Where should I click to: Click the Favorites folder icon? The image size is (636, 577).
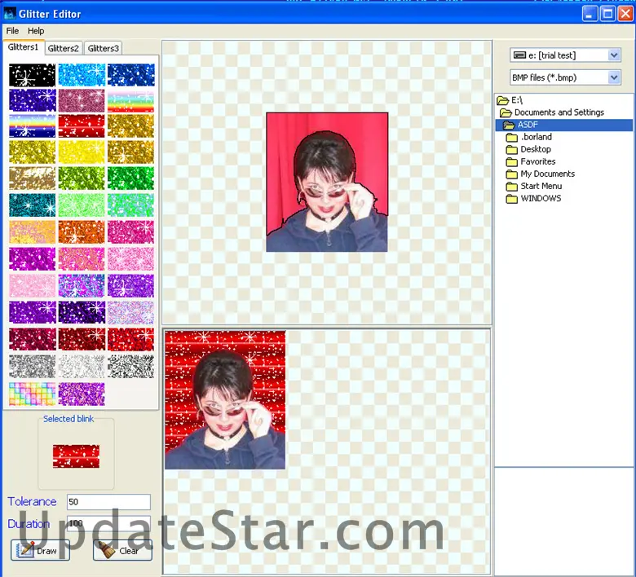(x=512, y=162)
